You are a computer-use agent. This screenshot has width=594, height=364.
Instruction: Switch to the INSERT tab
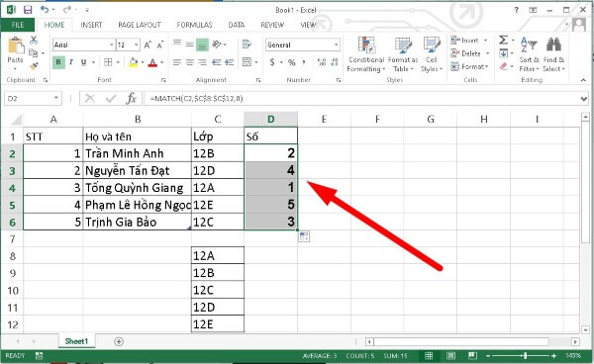click(91, 25)
